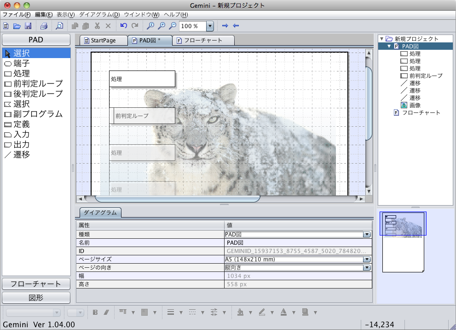Click the blue right-arrow toolbar icon
This screenshot has width=456, height=330.
click(225, 26)
